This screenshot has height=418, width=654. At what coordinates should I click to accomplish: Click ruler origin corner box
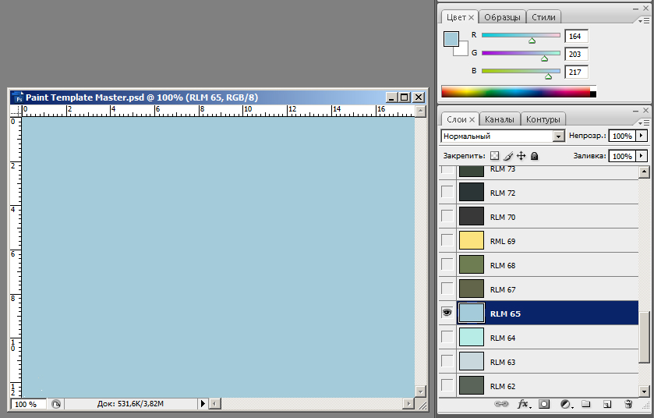coord(16,111)
